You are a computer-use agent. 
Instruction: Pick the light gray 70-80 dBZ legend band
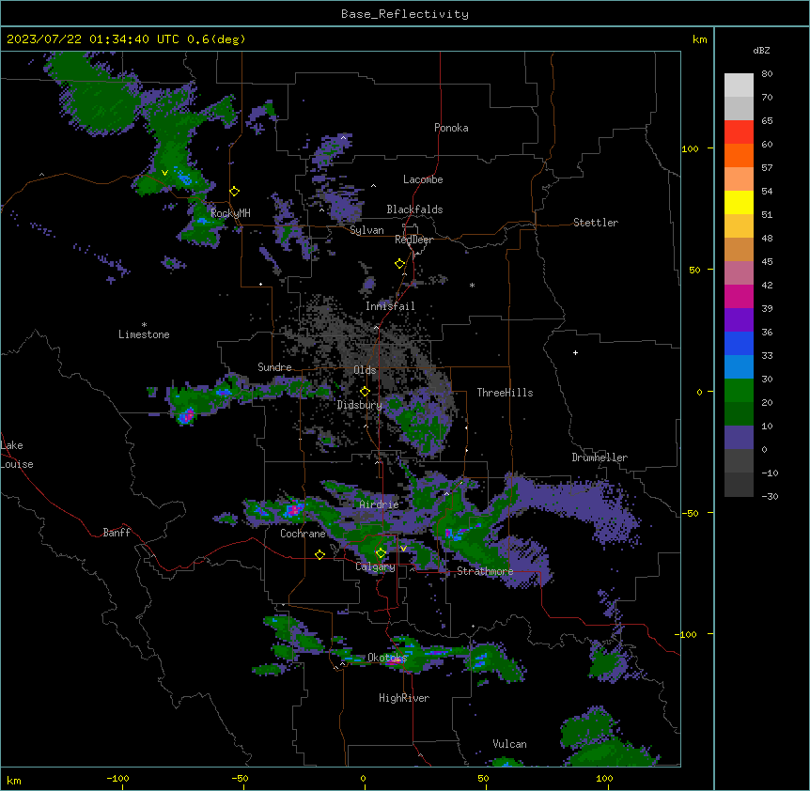coord(739,85)
